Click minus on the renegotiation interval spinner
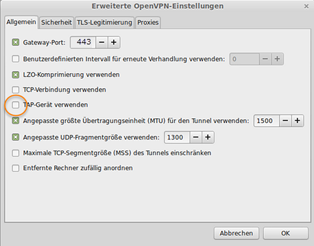This screenshot has width=314, height=246. (265, 59)
